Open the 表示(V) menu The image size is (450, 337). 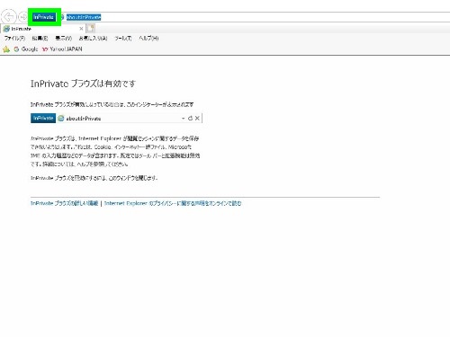pos(64,38)
